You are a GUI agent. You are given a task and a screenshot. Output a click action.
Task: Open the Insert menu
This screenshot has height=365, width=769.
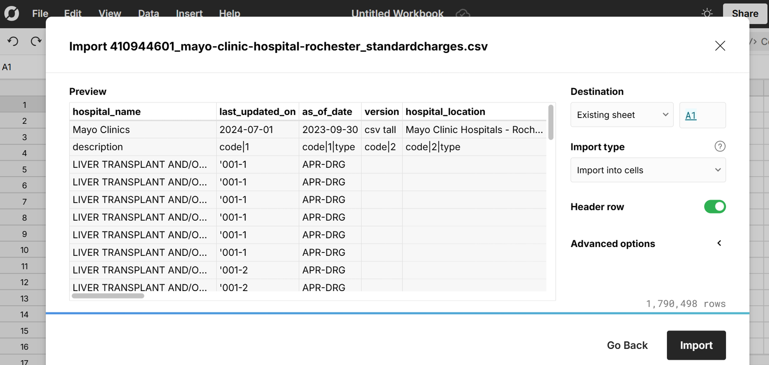coord(189,13)
